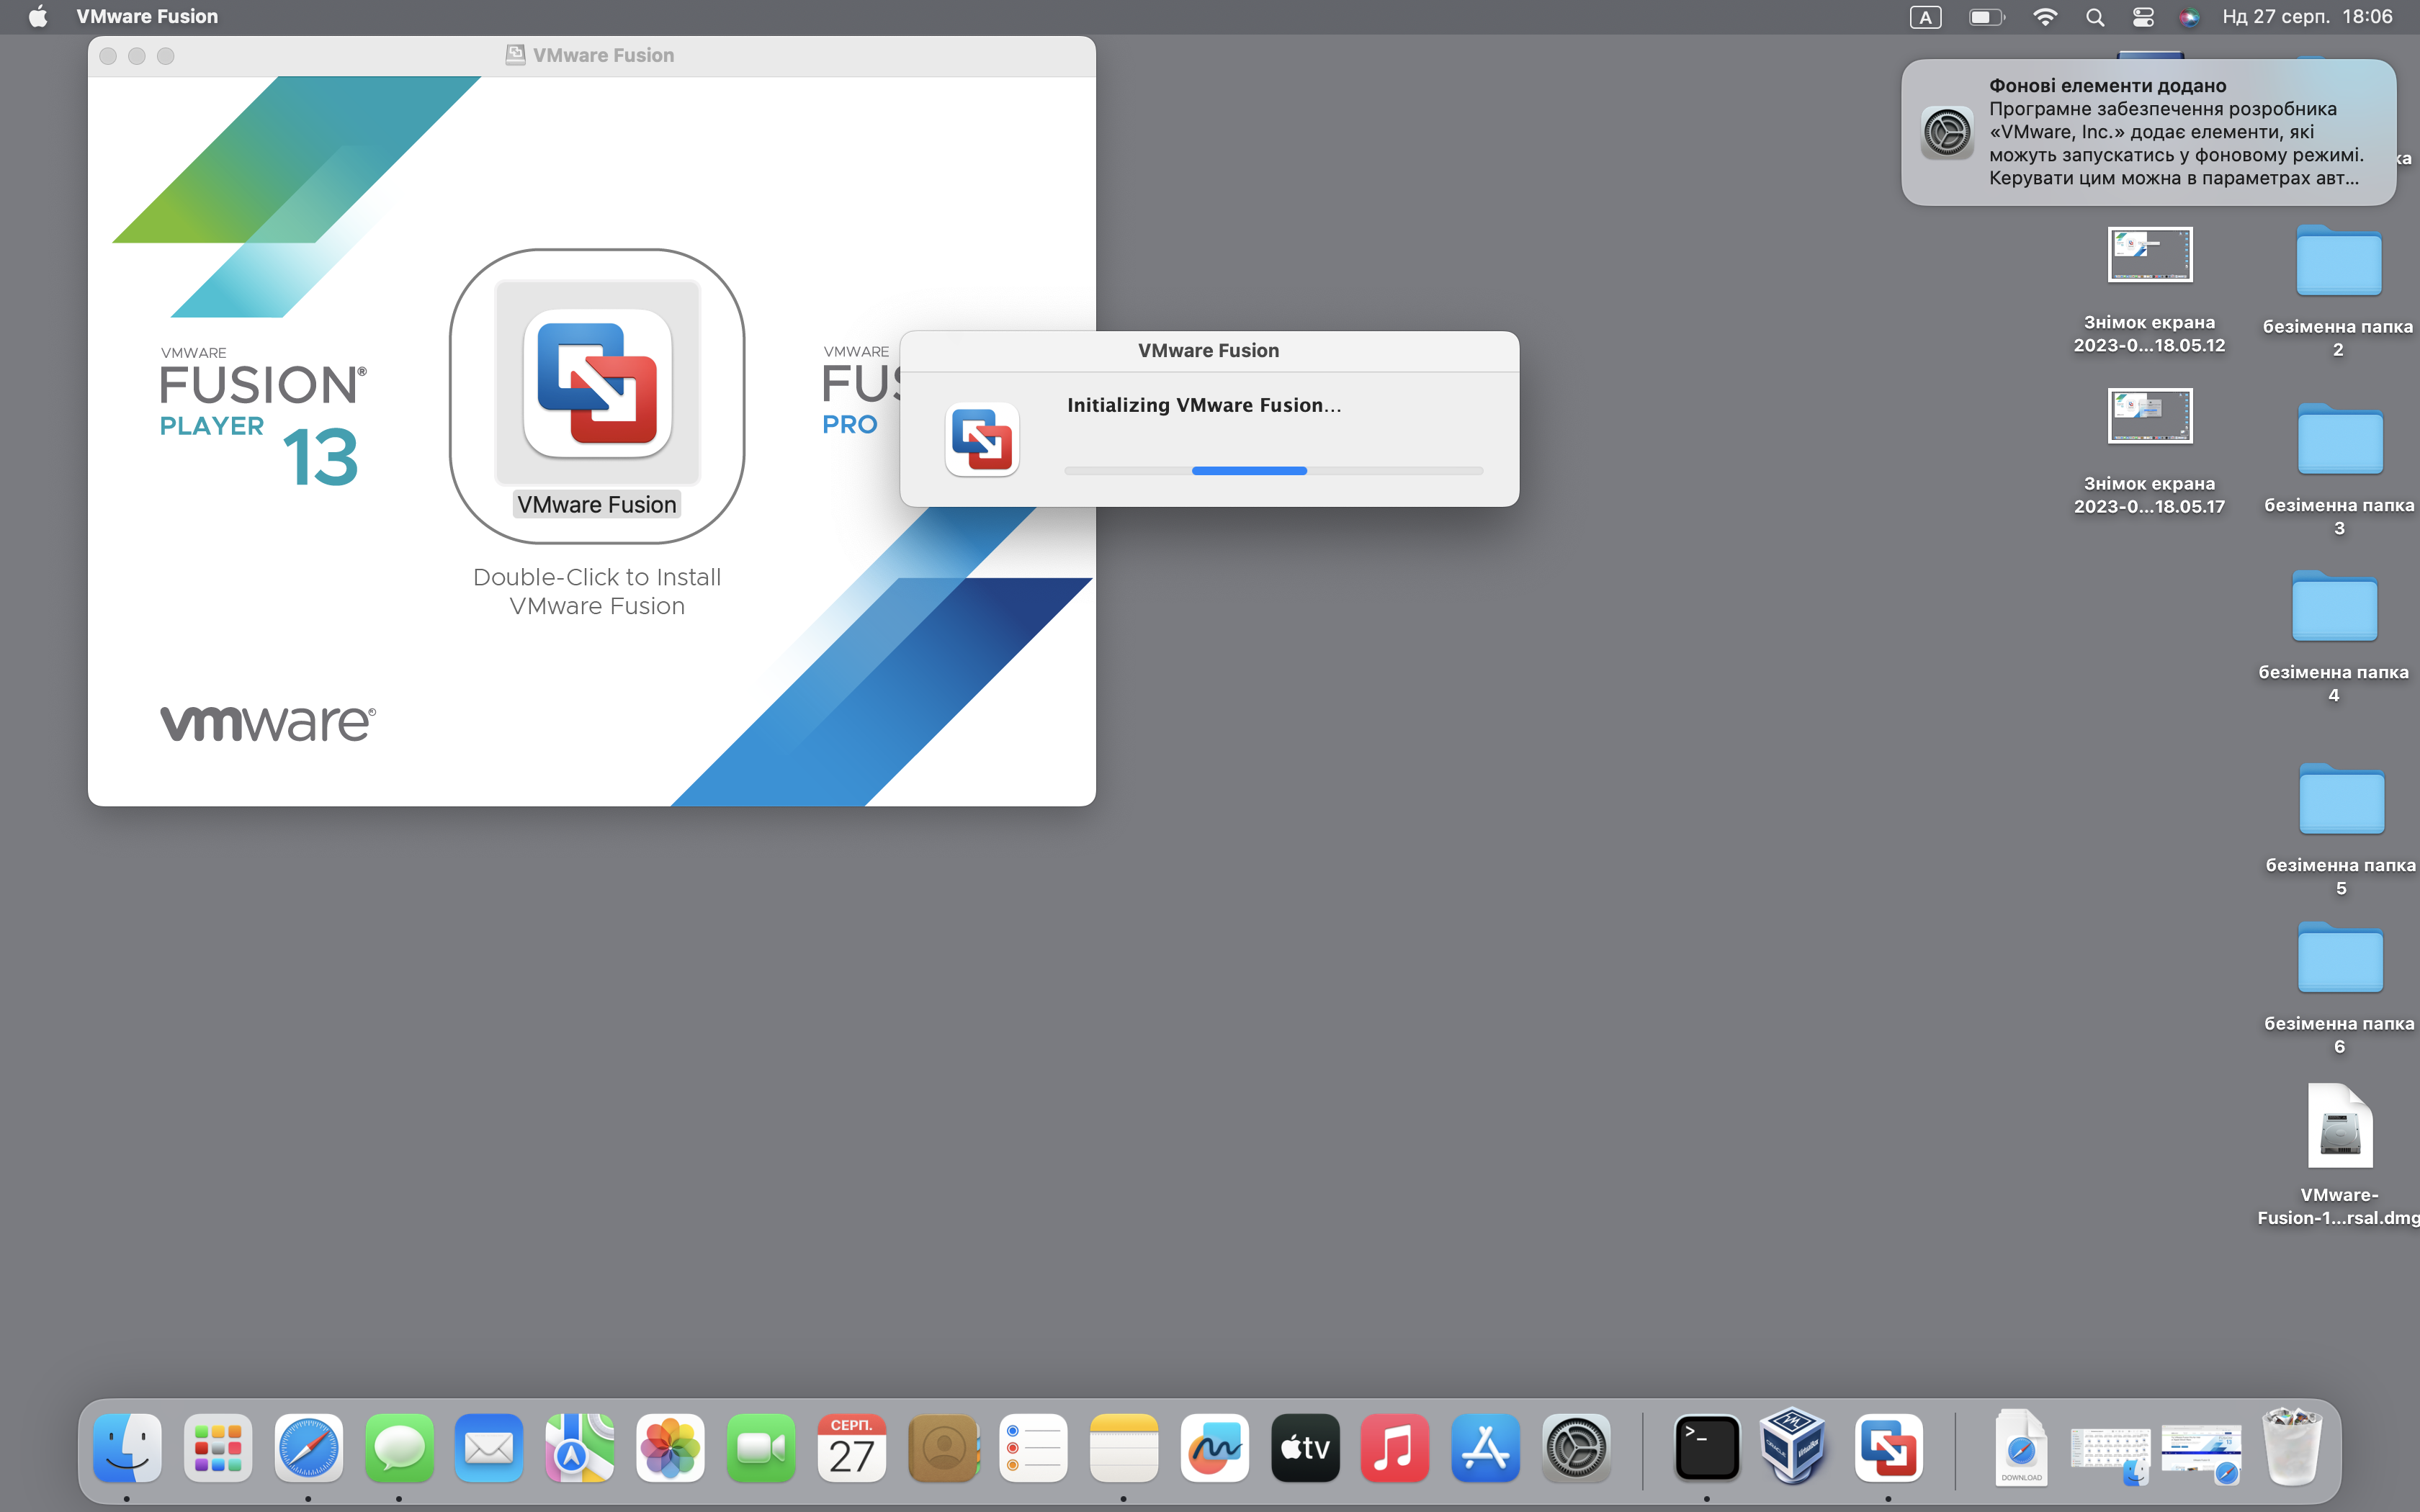Open Reminders in the Dock
The height and width of the screenshot is (1512, 2420).
click(1033, 1447)
